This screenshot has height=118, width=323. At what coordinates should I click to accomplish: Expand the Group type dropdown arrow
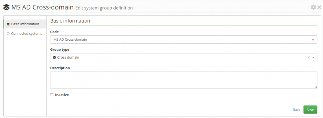(313, 58)
